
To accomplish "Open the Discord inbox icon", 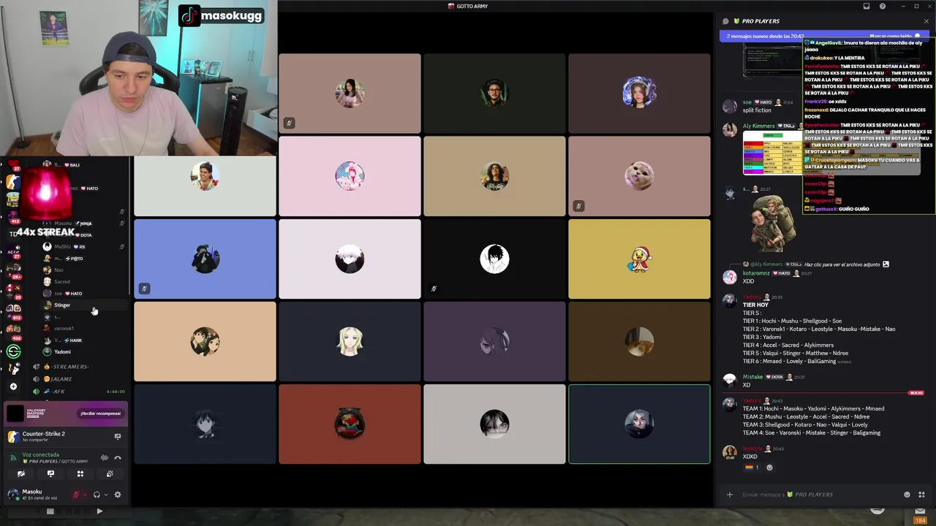I will pyautogui.click(x=867, y=7).
